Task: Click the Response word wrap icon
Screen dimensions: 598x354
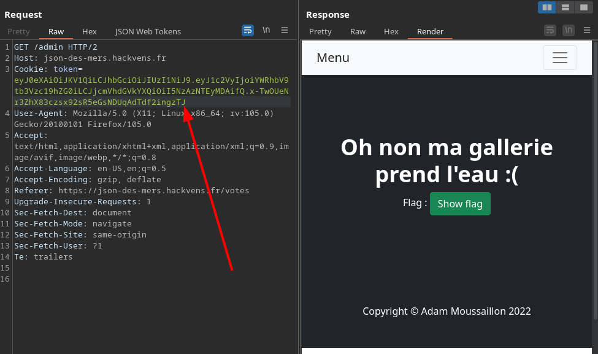Action: [550, 31]
